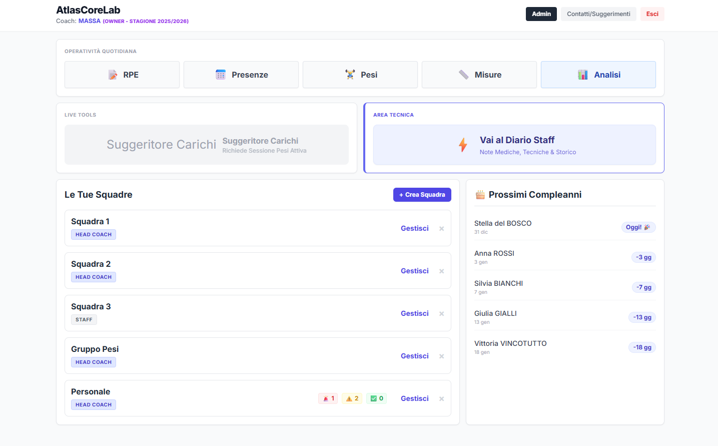Click Gestisci for Personale
718x446 pixels.
(415, 398)
